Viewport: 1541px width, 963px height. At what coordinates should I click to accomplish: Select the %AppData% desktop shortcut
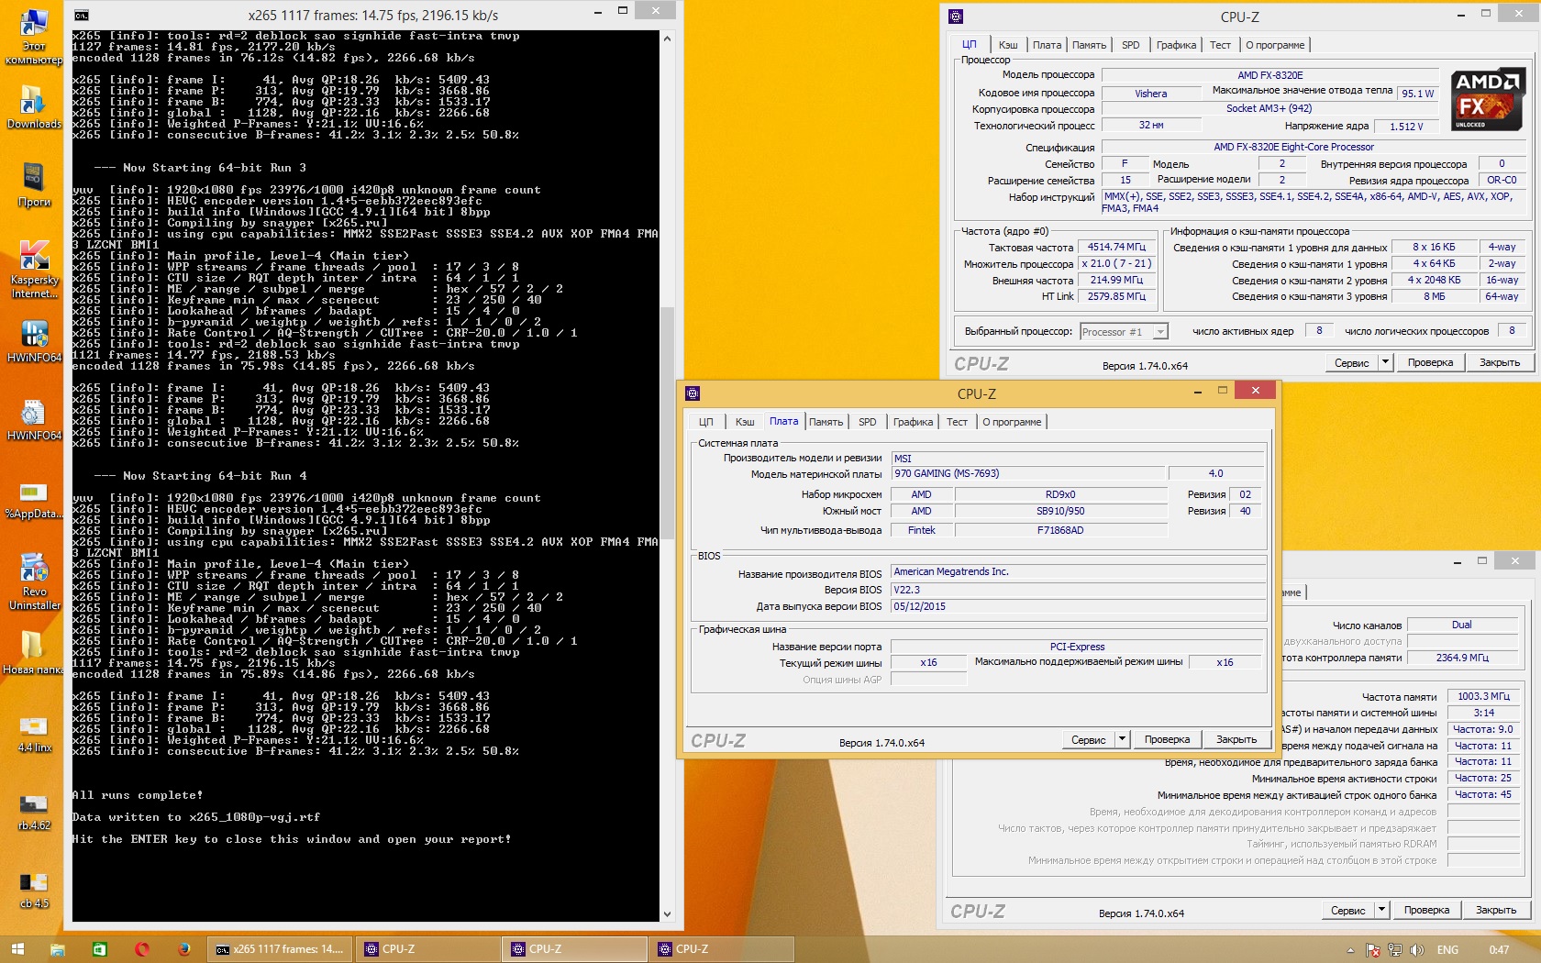pos(34,501)
